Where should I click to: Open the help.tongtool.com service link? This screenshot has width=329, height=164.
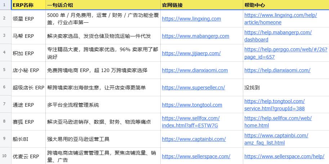tap(275, 105)
